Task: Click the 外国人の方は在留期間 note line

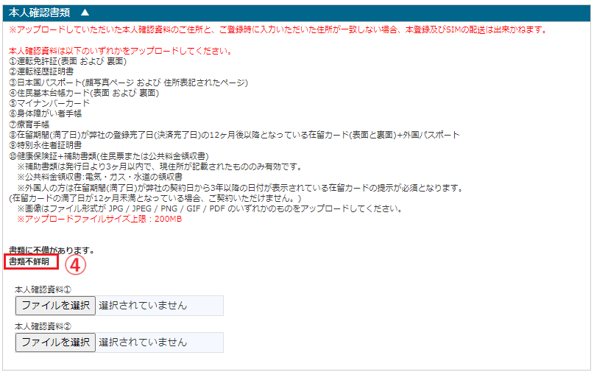Action: click(240, 188)
